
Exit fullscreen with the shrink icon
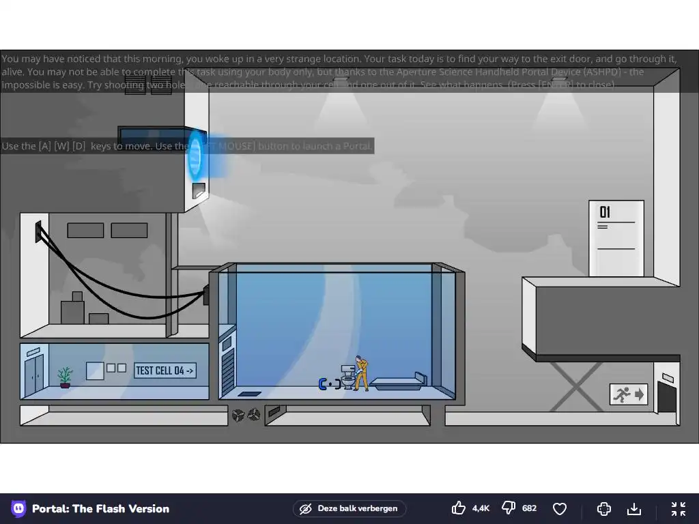(679, 508)
